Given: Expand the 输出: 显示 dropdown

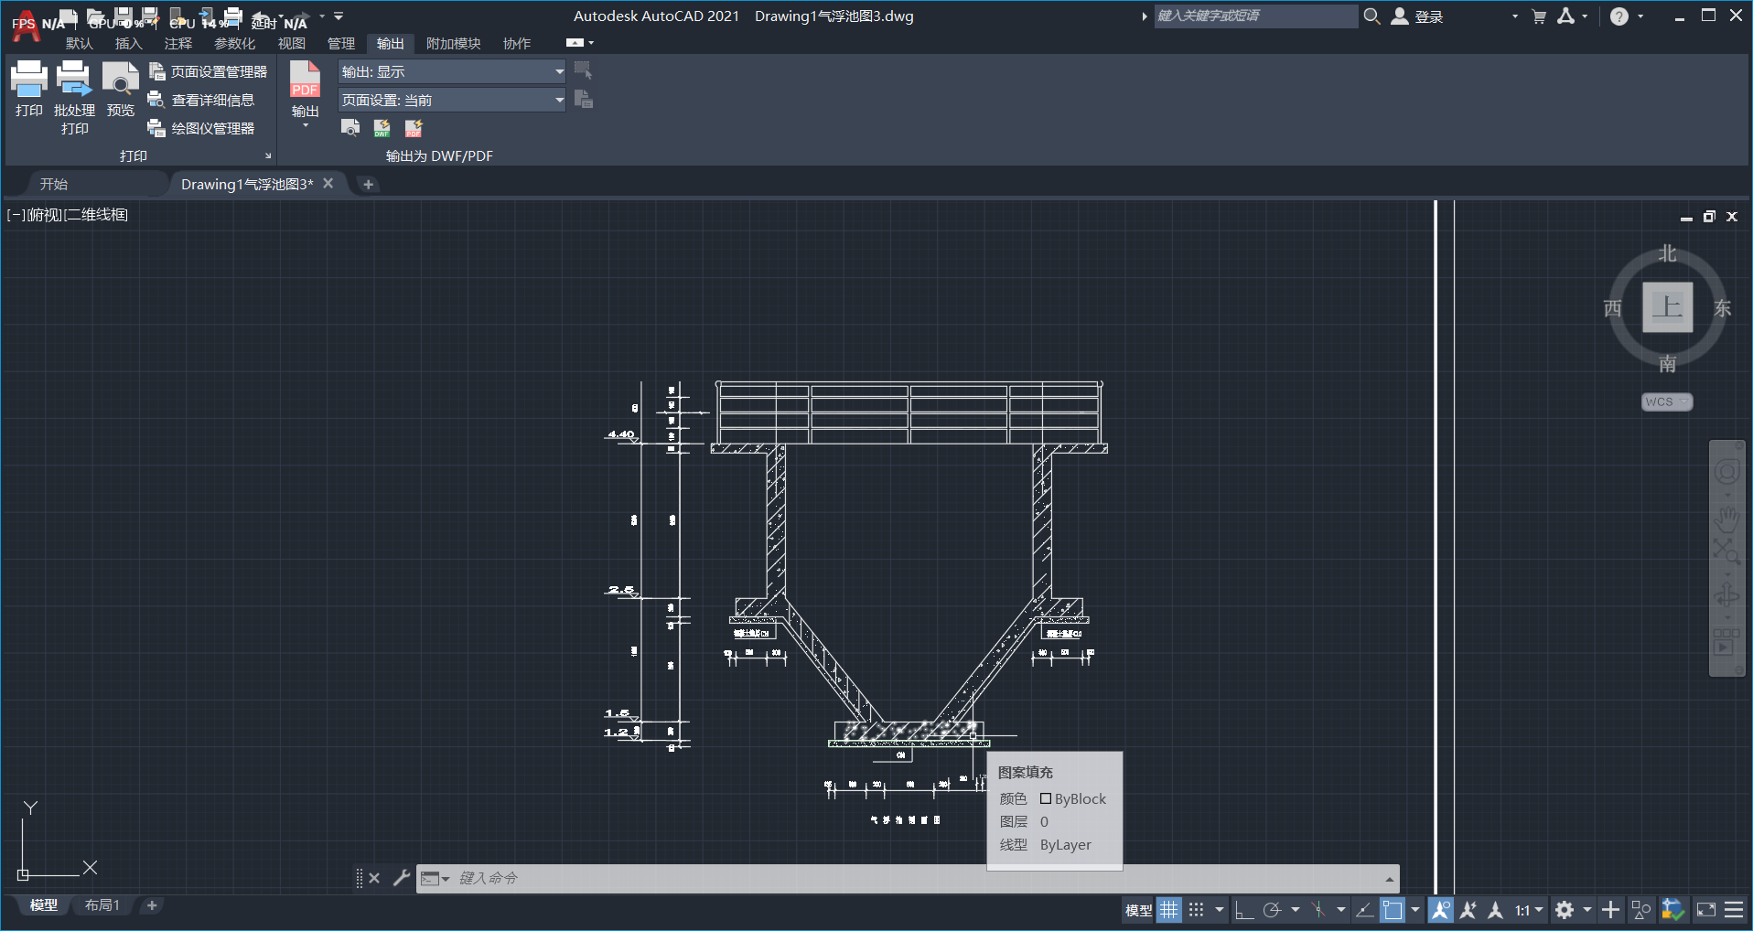Looking at the screenshot, I should (x=559, y=71).
